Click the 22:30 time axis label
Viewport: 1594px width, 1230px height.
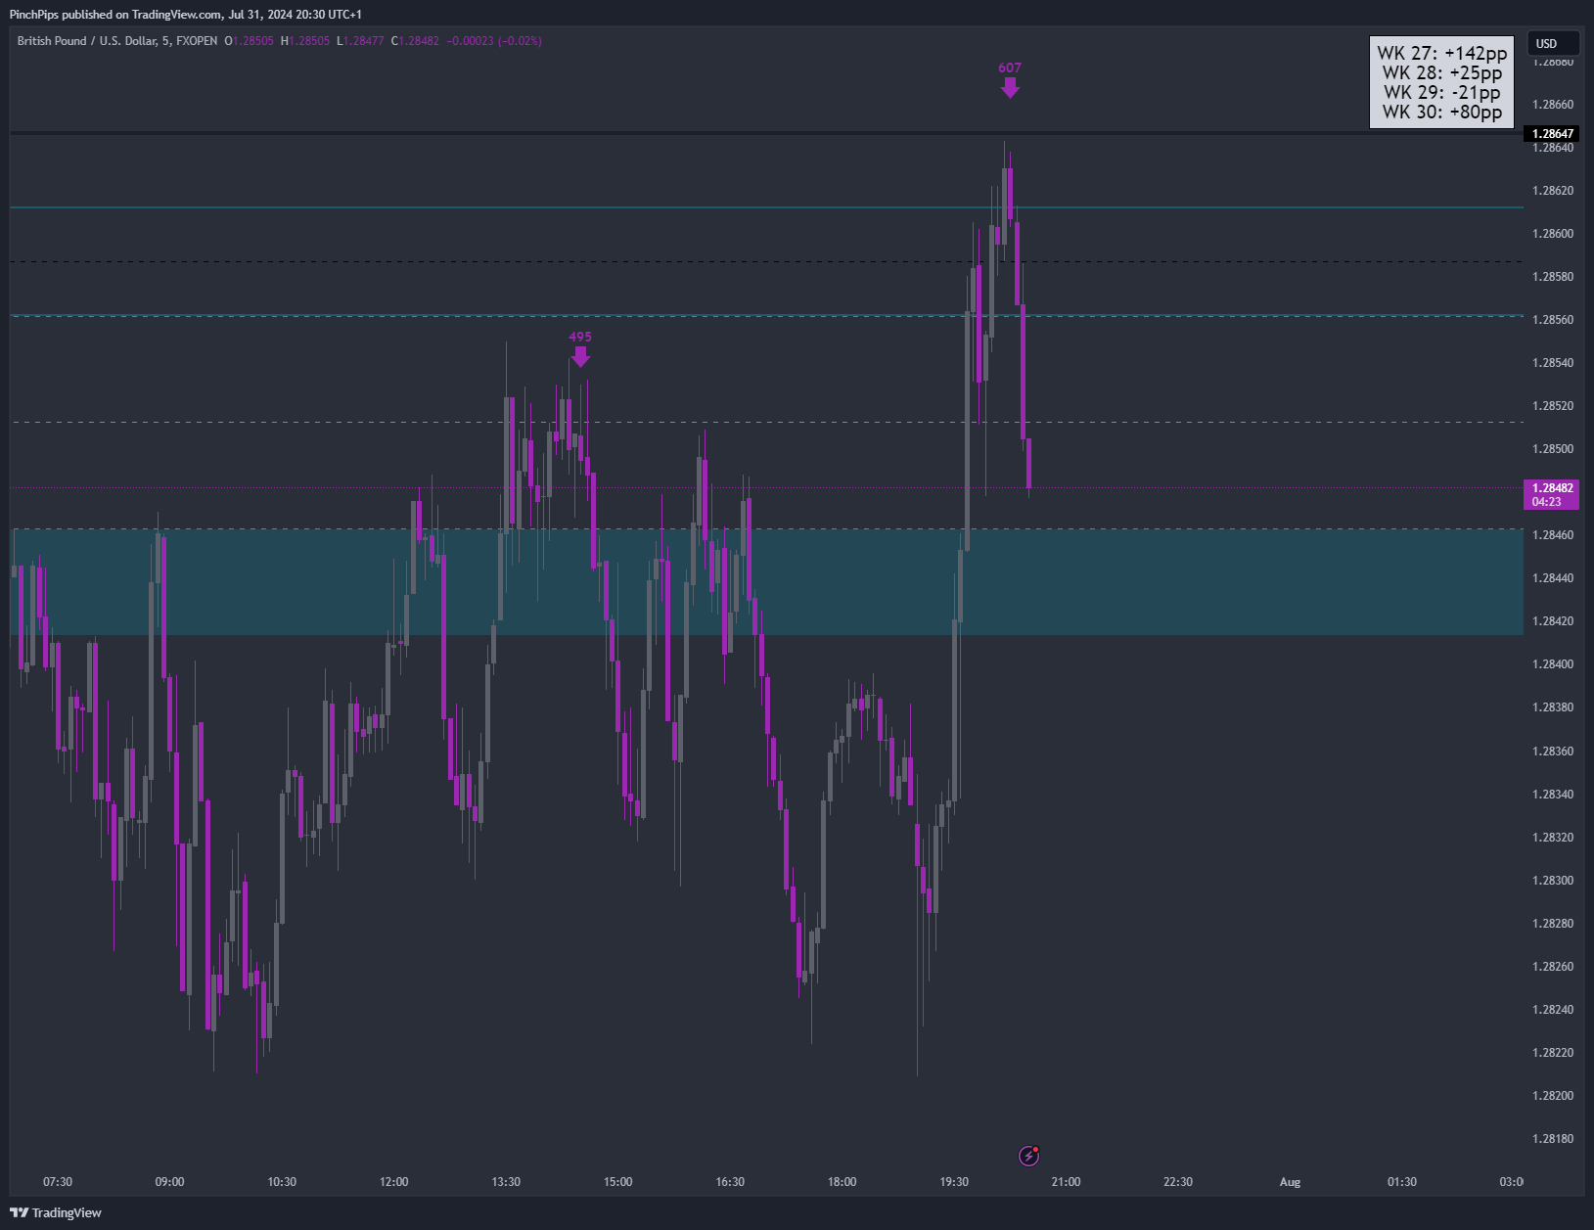1178,1182
